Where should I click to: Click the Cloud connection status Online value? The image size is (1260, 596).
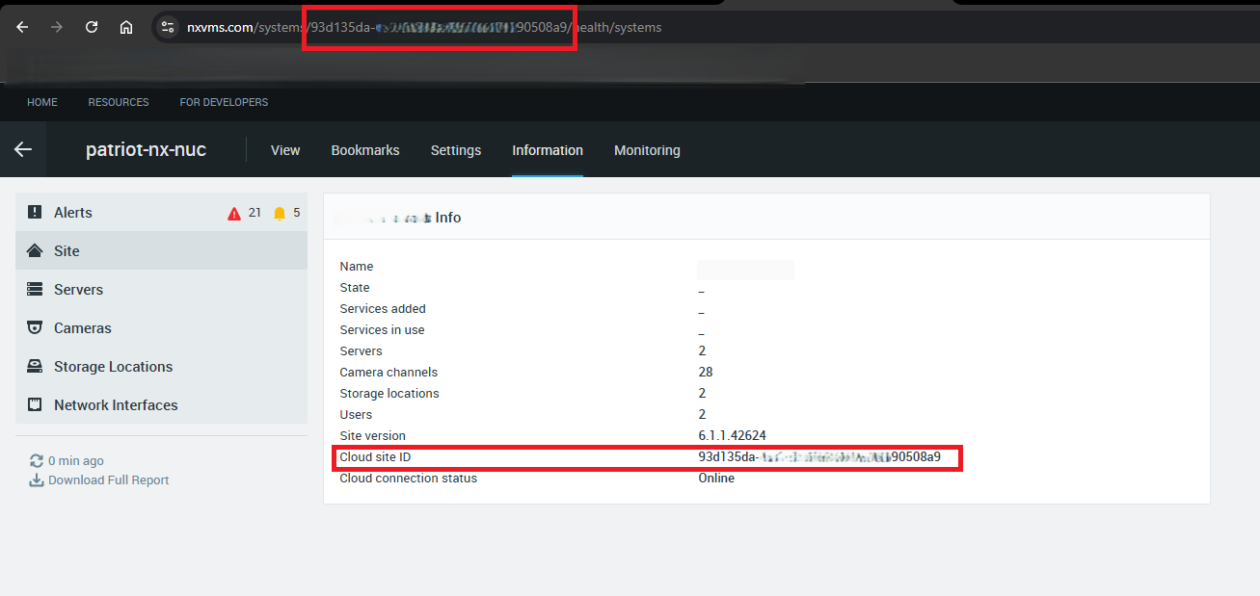(x=716, y=479)
